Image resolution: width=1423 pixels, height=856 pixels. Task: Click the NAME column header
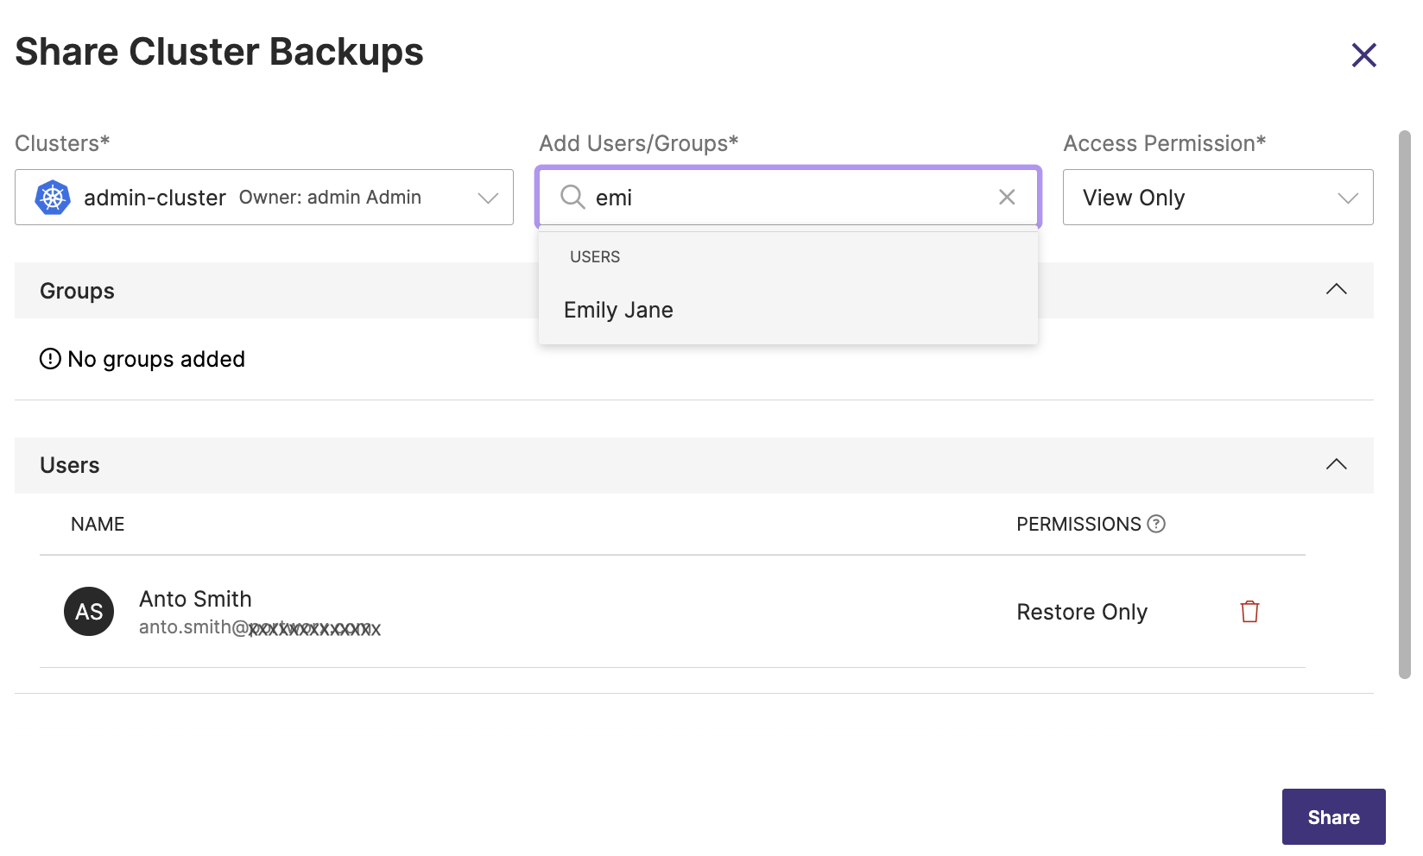coord(98,525)
